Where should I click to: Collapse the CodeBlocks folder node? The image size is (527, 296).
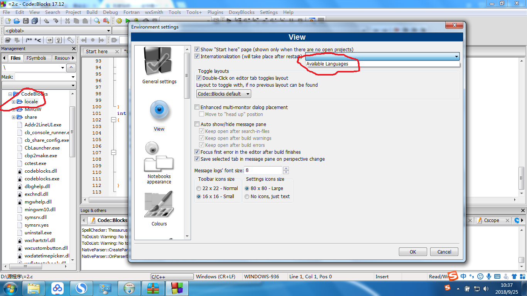(x=10, y=94)
